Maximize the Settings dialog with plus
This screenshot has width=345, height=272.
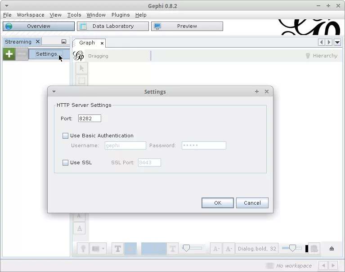(x=257, y=91)
